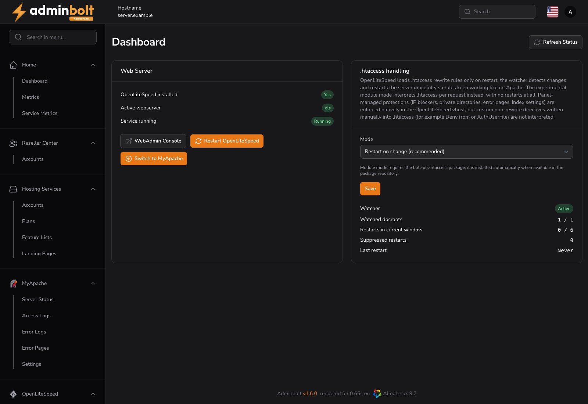
Task: Collapse the Reseller Center section
Action: point(93,143)
